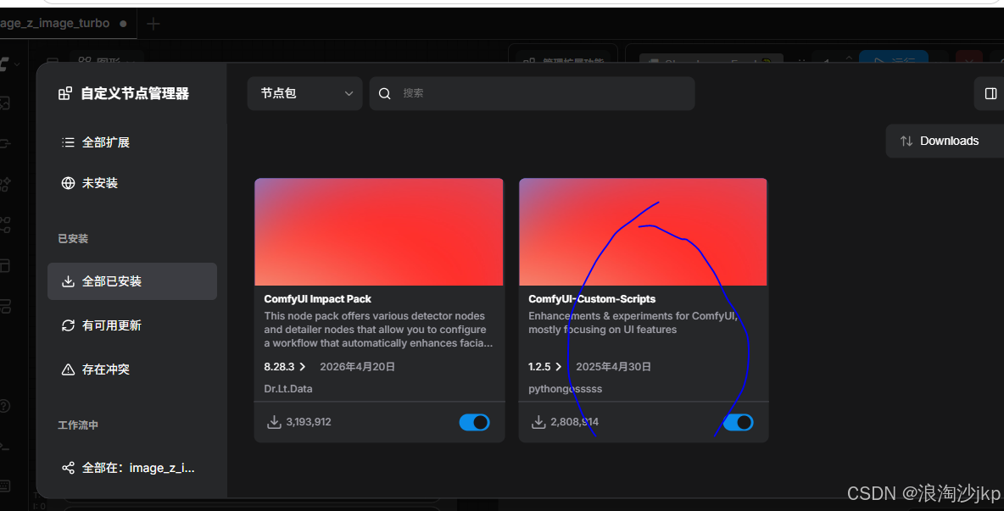This screenshot has width=1004, height=511.
Task: Show 存在冲突 packages
Action: click(132, 369)
